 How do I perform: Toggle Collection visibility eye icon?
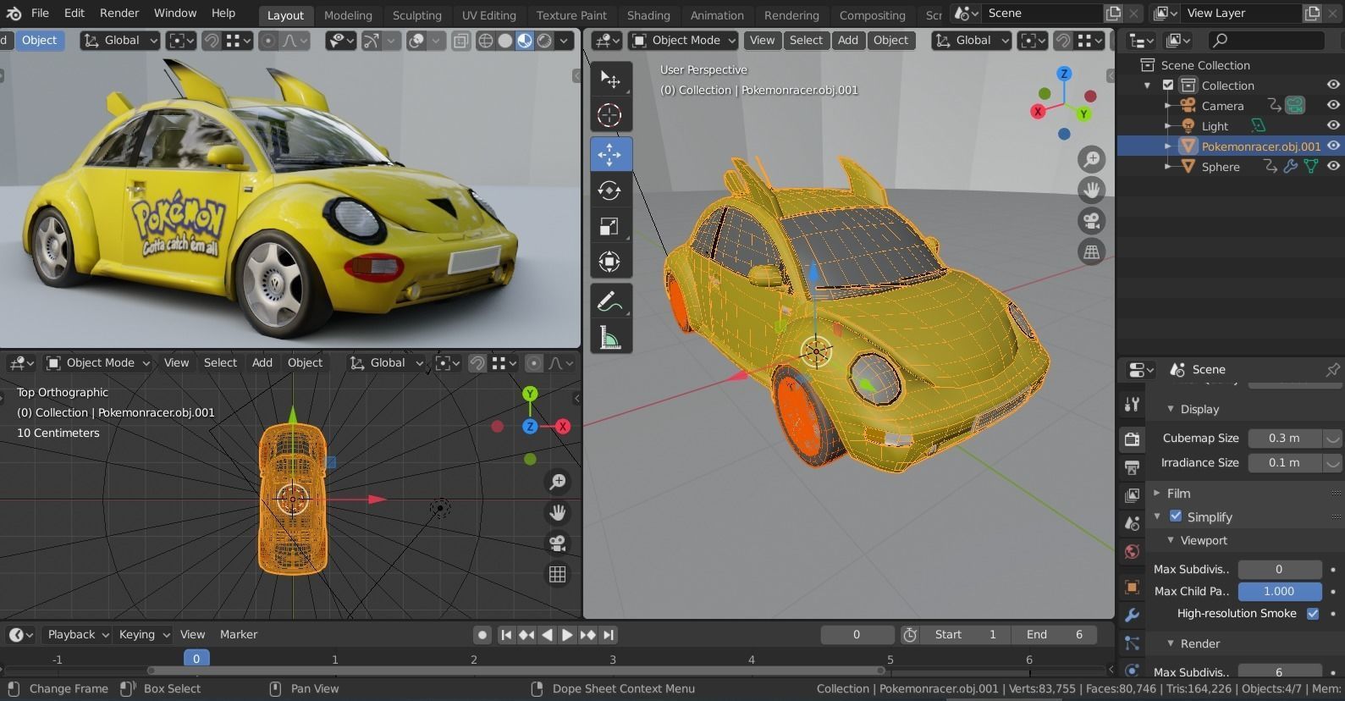coord(1333,85)
